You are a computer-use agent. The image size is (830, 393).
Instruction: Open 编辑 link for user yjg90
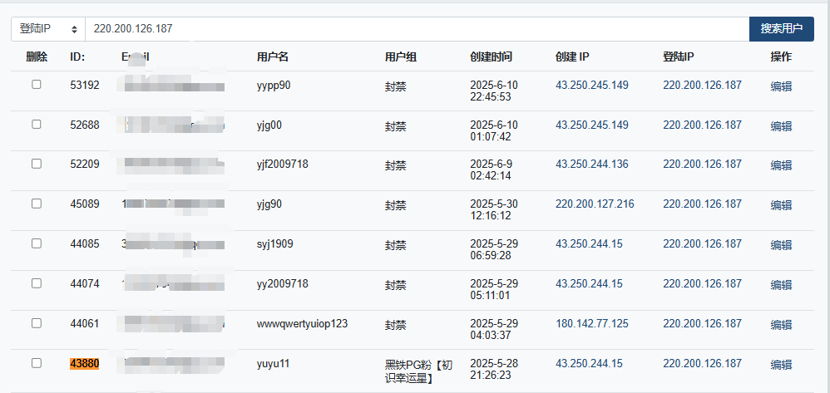[x=781, y=205]
